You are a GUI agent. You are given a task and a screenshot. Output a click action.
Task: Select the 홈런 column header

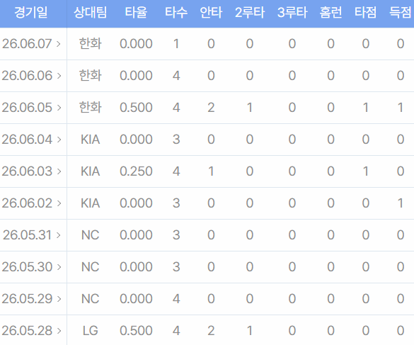(330, 13)
